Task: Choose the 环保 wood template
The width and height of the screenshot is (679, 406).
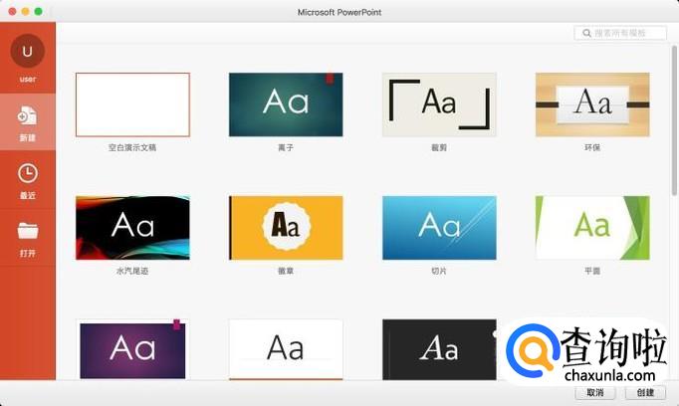Action: pyautogui.click(x=592, y=104)
